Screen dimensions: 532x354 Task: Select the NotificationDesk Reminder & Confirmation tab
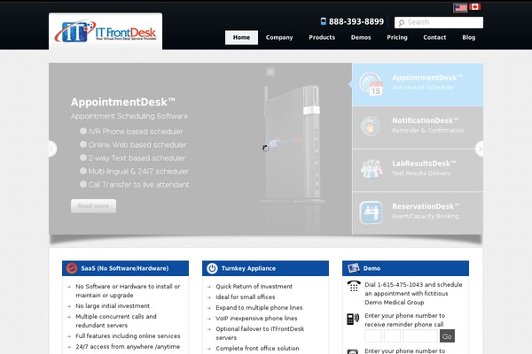(x=418, y=127)
